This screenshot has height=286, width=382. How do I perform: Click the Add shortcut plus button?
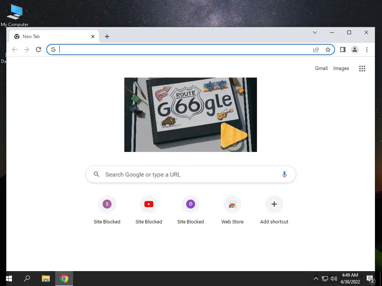coord(274,204)
